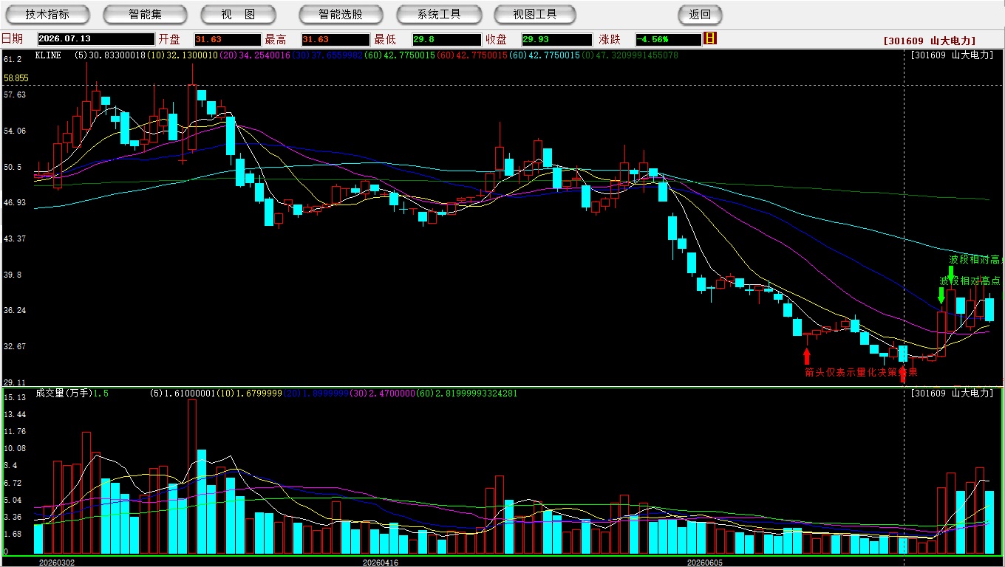Click the 系统工具 button

(x=439, y=14)
